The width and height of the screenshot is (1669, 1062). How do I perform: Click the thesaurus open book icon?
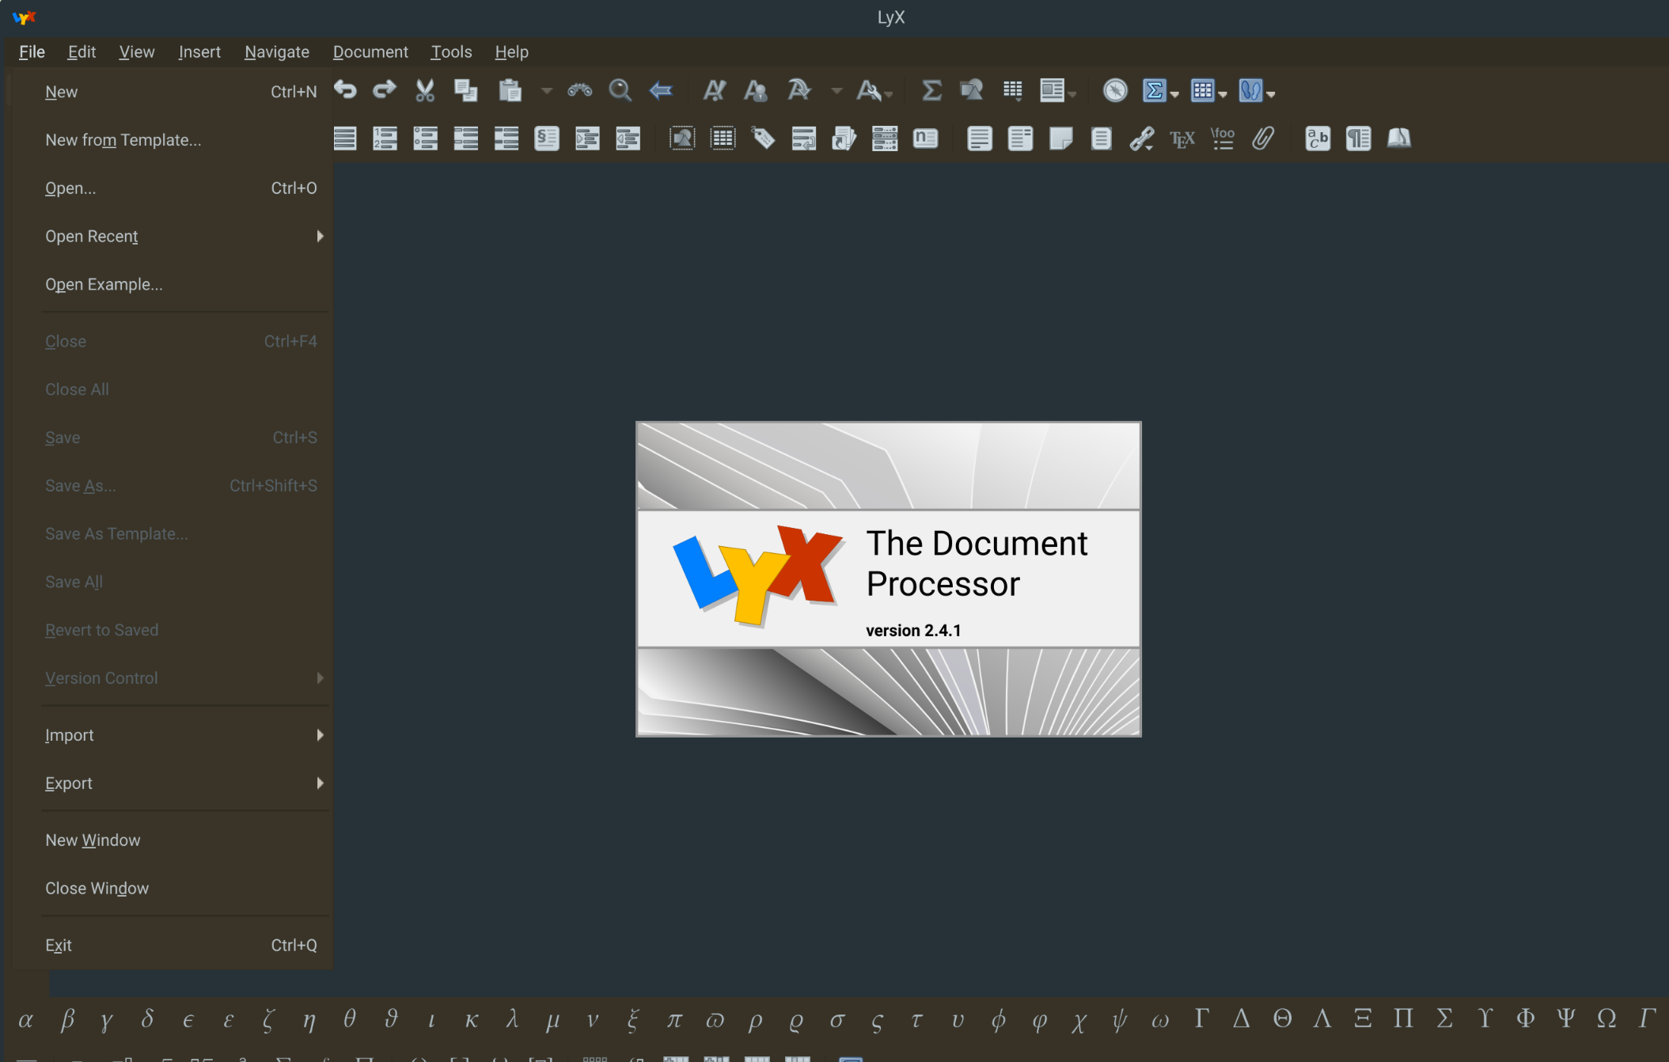1398,139
